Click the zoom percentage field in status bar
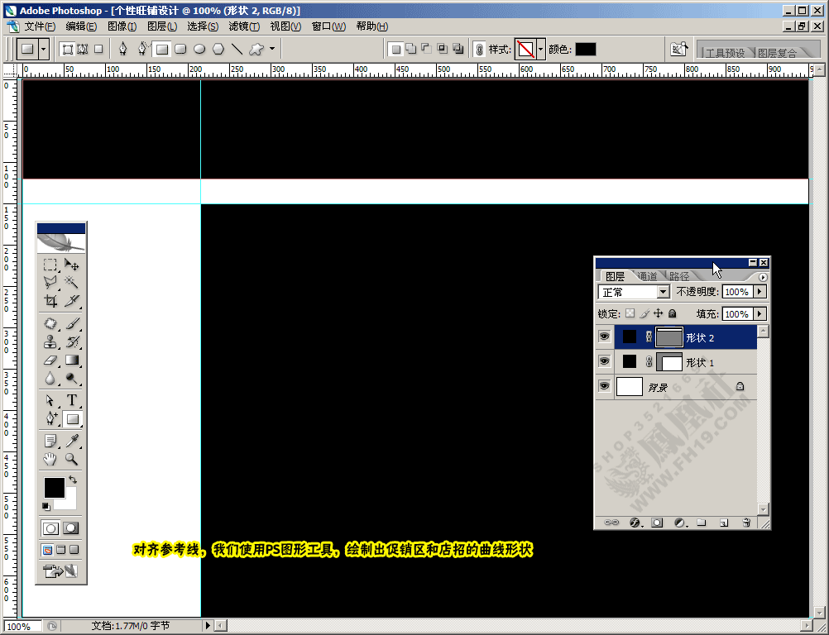Viewport: 829px width, 635px height. pos(22,626)
